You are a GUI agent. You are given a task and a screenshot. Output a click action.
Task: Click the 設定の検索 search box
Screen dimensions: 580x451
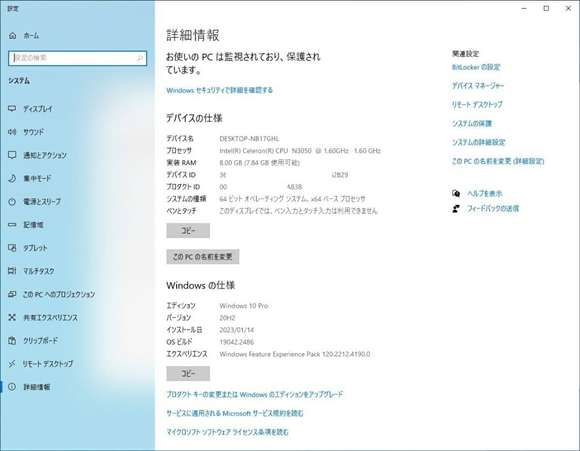click(x=77, y=58)
